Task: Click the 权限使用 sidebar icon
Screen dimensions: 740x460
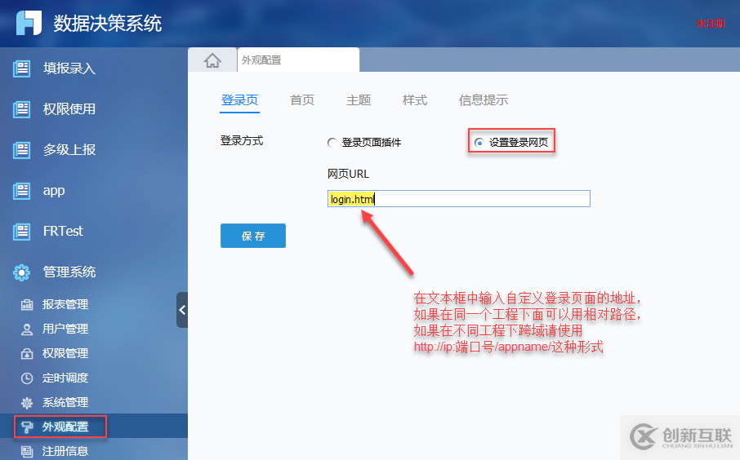Action: tap(22, 109)
